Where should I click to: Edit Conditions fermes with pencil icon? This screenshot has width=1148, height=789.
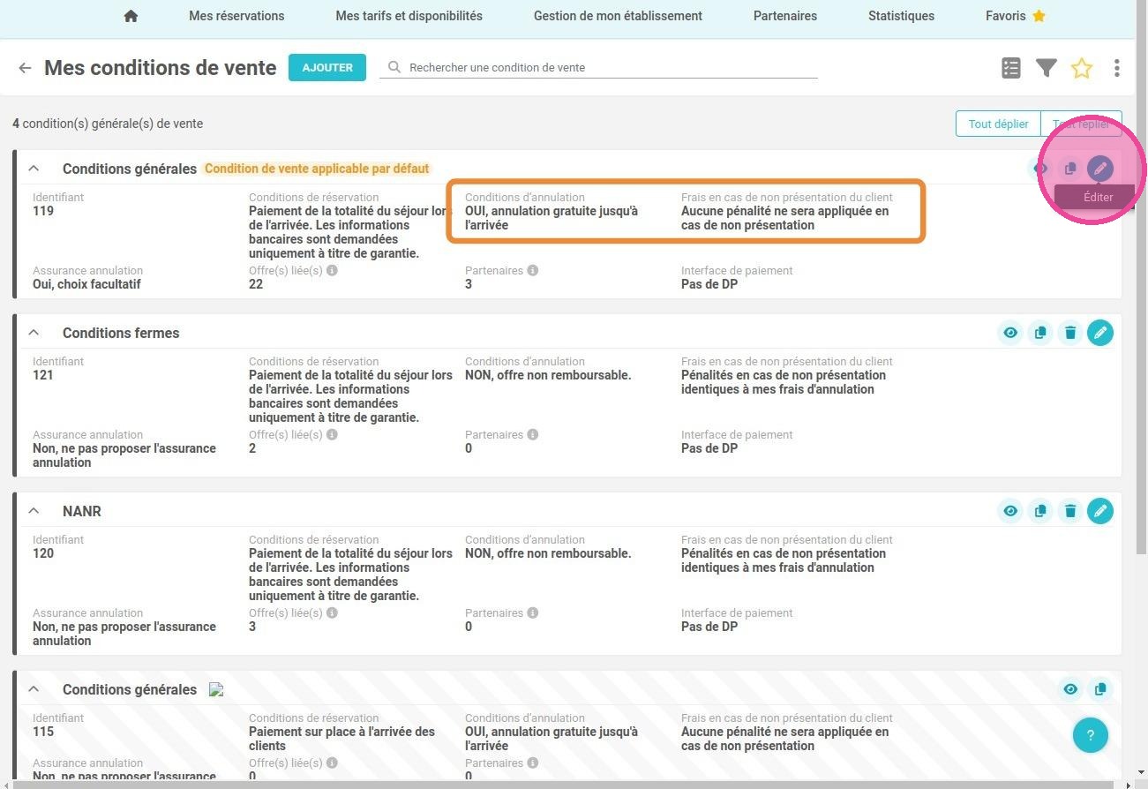pyautogui.click(x=1100, y=333)
